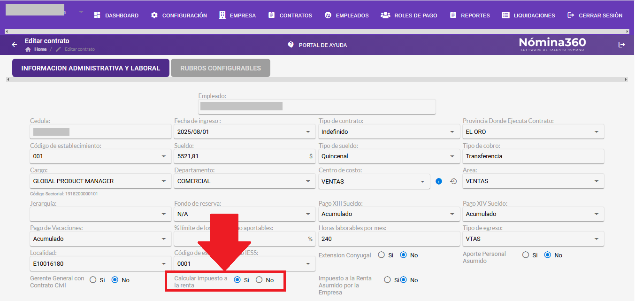Click the Empleado field
Viewport: 635px width, 301px height.
[317, 106]
